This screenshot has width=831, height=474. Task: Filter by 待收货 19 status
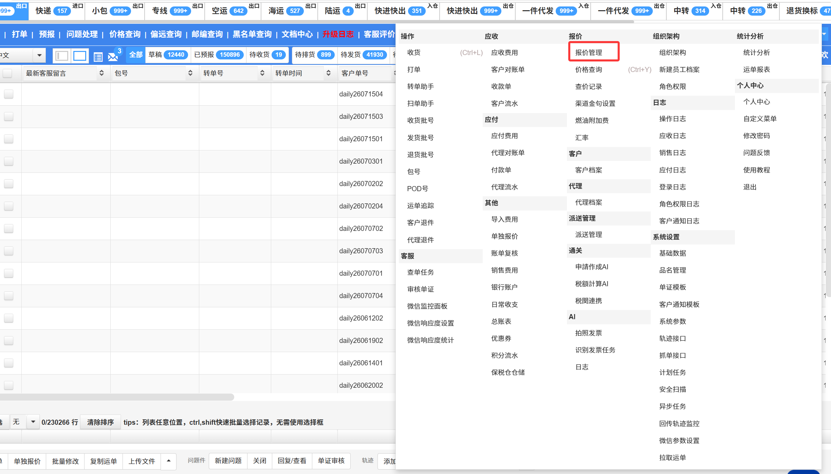pyautogui.click(x=267, y=55)
